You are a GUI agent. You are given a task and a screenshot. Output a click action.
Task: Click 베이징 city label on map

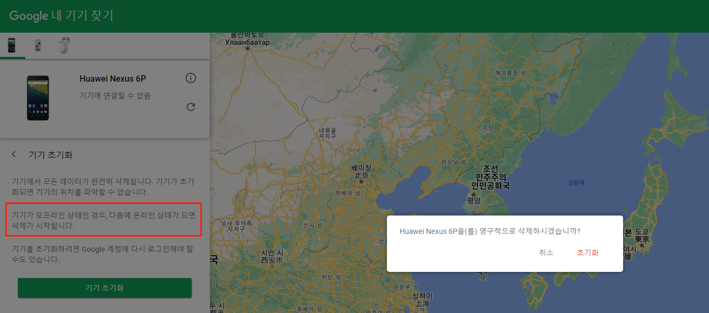361,168
